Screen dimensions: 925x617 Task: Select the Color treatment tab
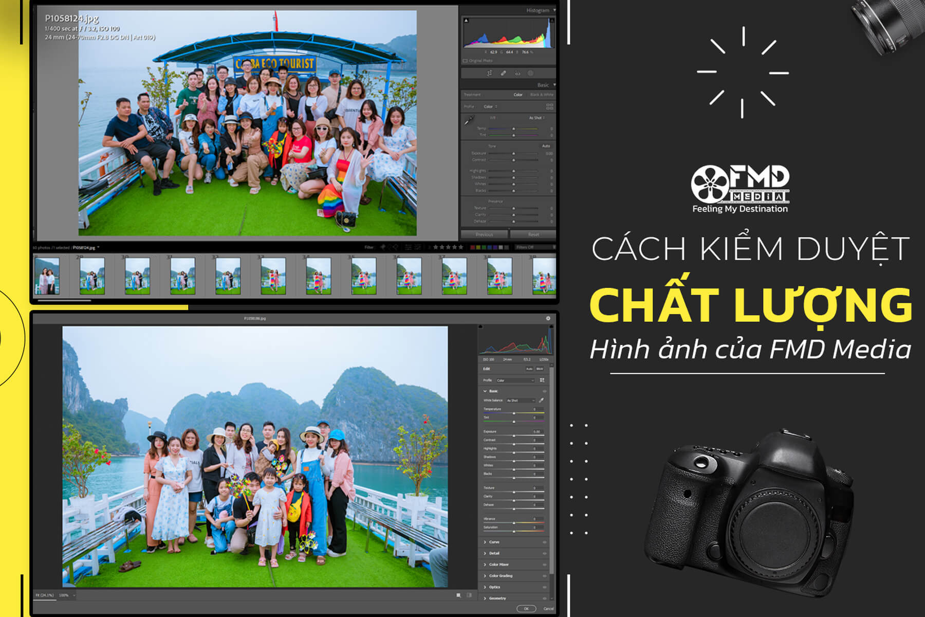click(518, 95)
